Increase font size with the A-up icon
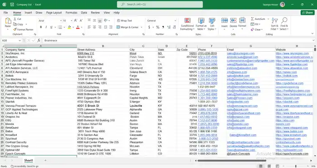 [x=76, y=20]
